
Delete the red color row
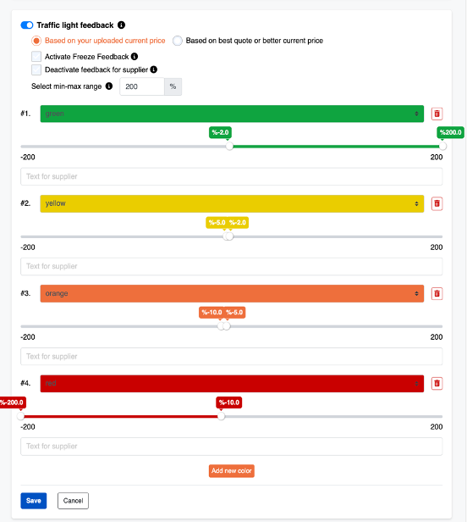pyautogui.click(x=437, y=384)
